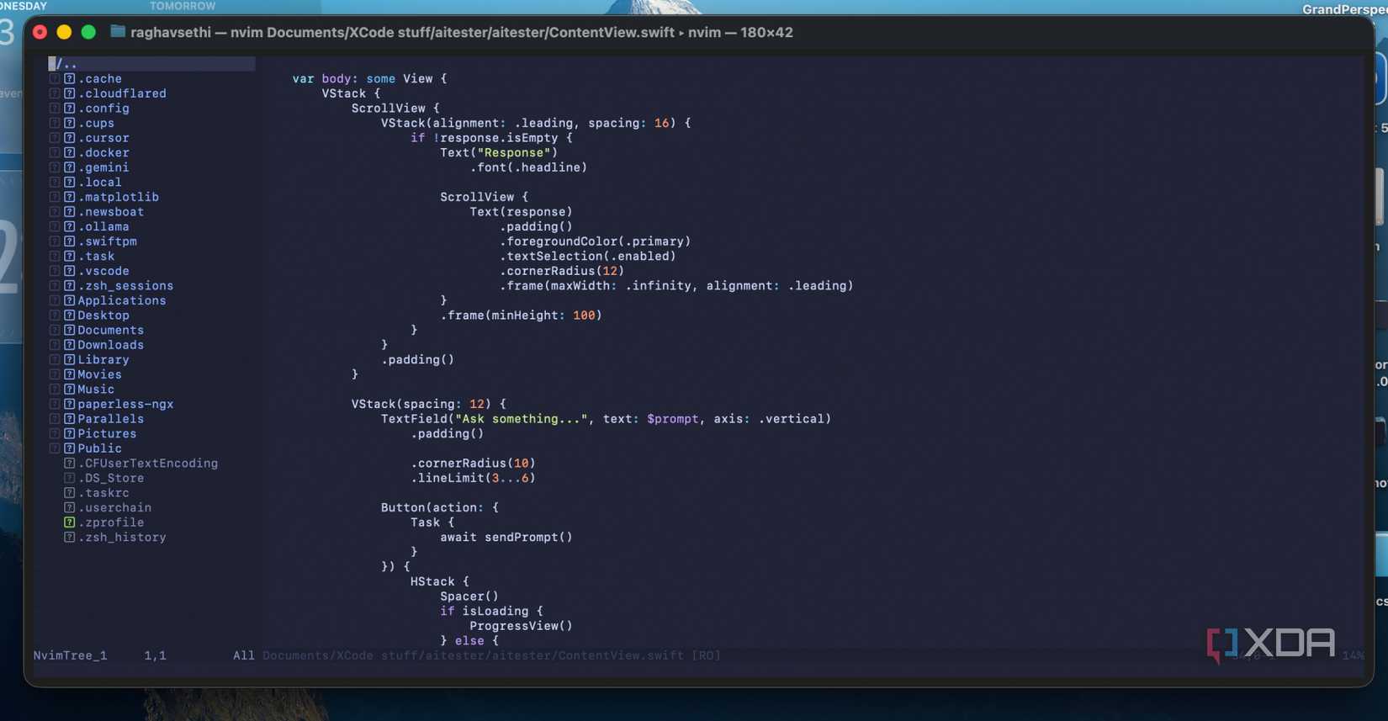
Task: Click the .zprofile file name
Action: coord(111,522)
